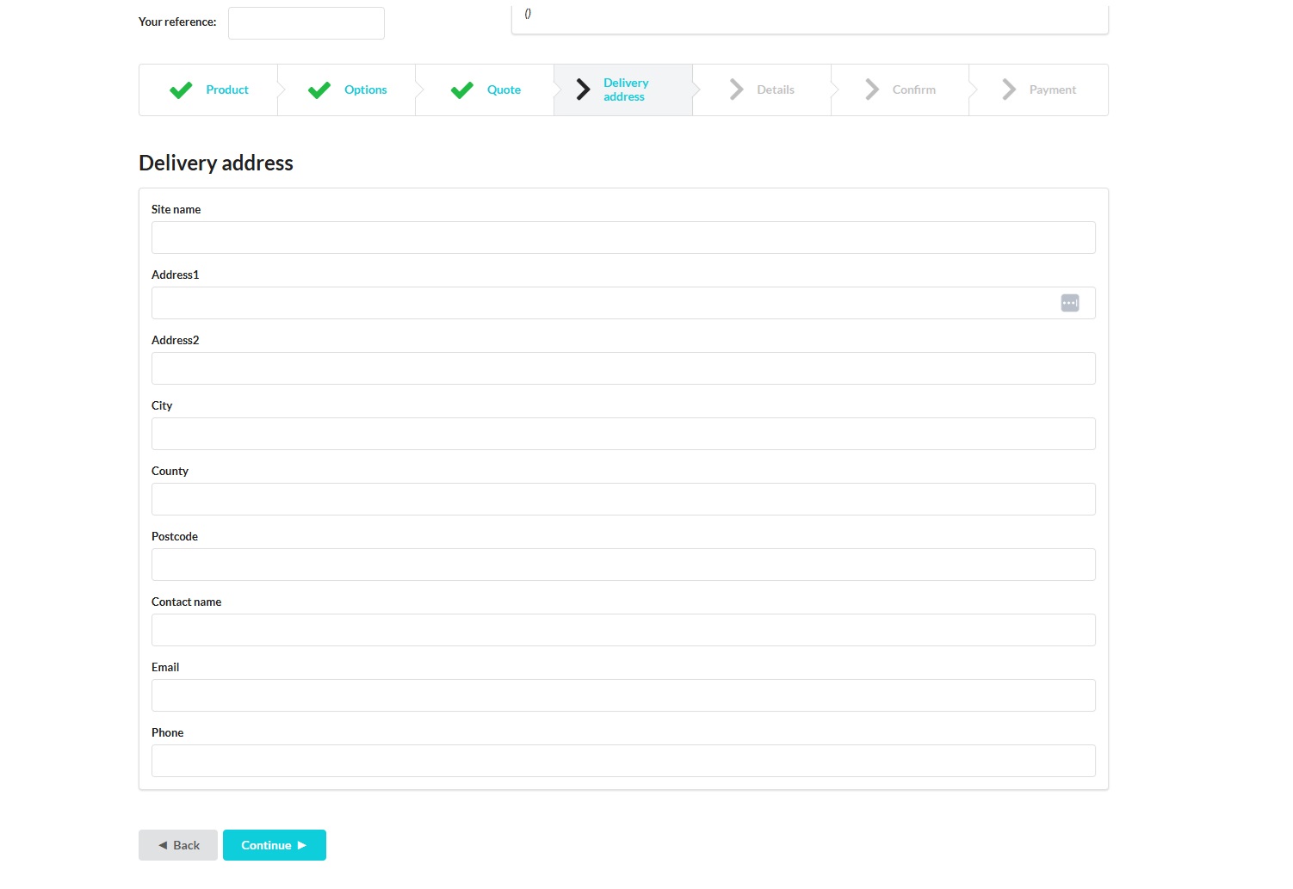Click the green checkmark beside Quote
This screenshot has width=1293, height=889.
click(462, 90)
